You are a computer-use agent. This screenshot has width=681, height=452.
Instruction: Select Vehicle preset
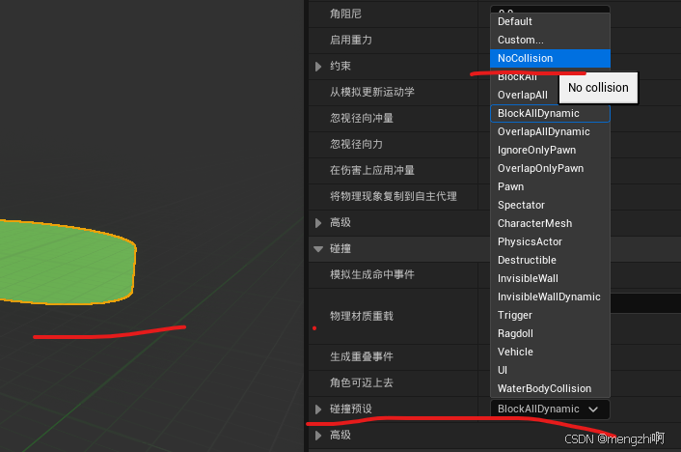pyautogui.click(x=550, y=352)
